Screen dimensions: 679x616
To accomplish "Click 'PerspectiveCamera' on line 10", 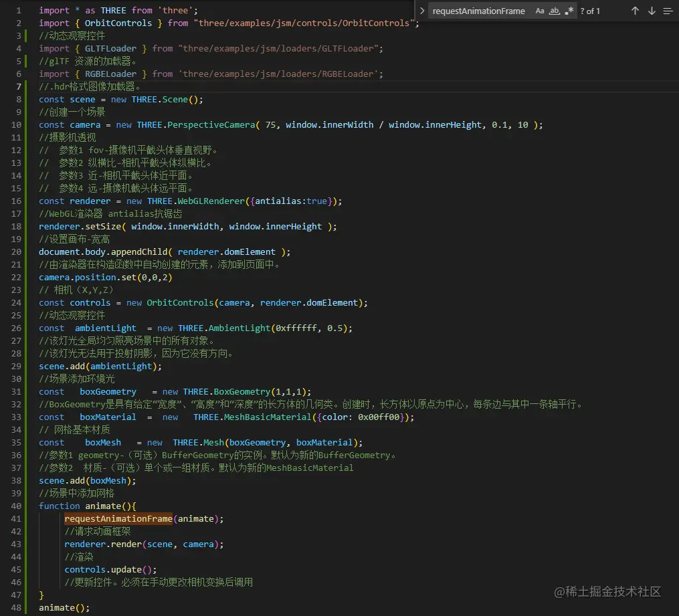I will [211, 124].
